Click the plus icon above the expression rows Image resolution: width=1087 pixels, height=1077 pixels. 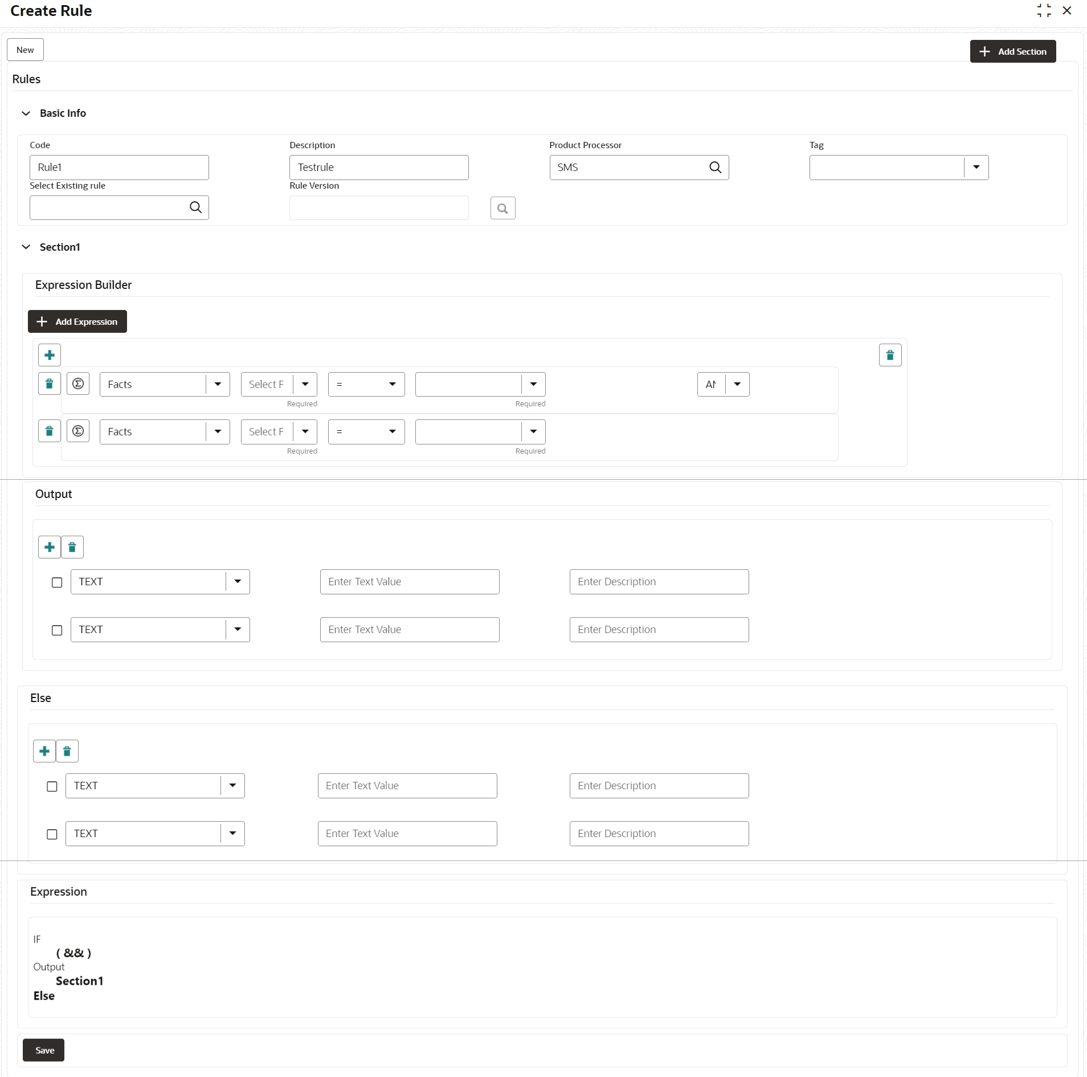49,354
